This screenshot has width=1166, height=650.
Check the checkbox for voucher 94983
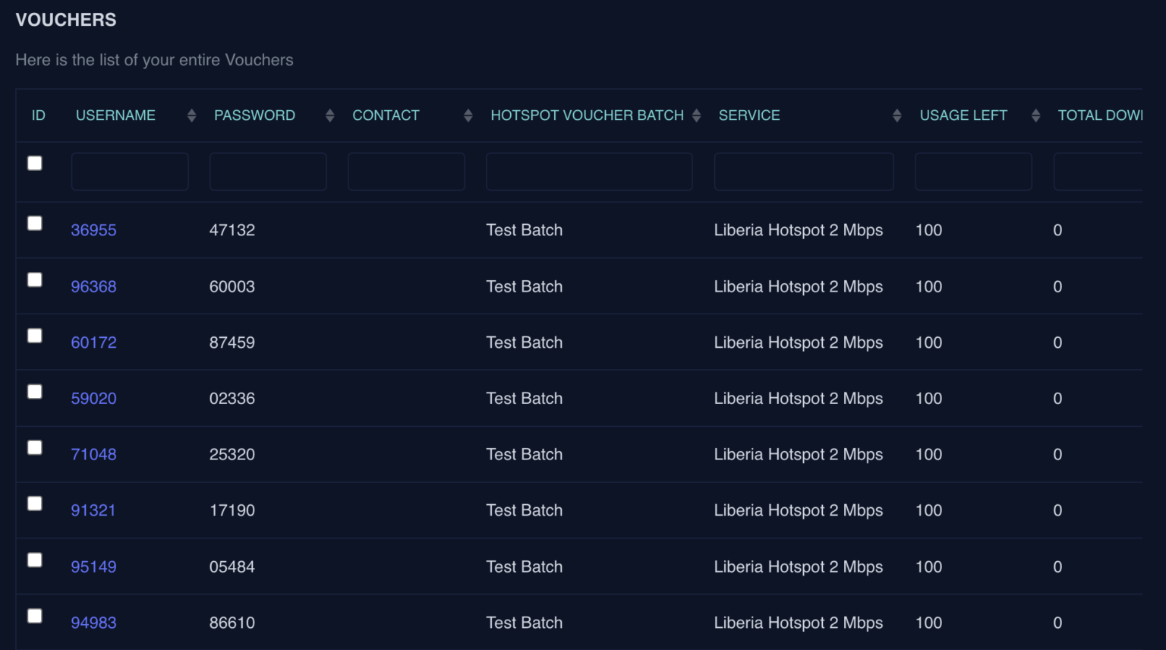click(x=34, y=616)
